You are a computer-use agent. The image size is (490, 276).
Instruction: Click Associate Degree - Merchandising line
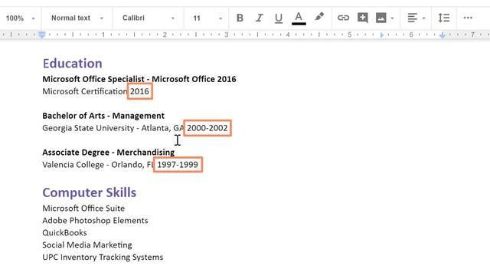click(109, 153)
